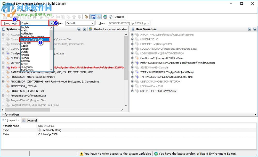This screenshot has height=157, width=258.
Task: Open the settings gear icon on the toolbar
Action: pyautogui.click(x=86, y=17)
